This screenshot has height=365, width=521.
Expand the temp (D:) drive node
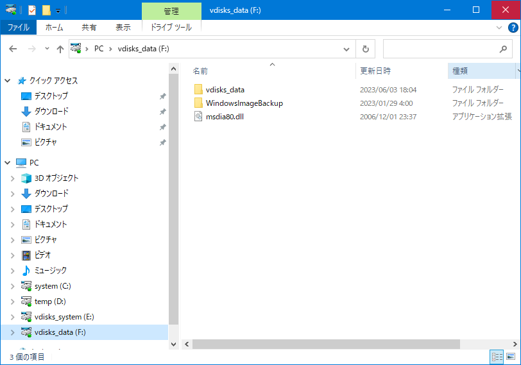[13, 301]
